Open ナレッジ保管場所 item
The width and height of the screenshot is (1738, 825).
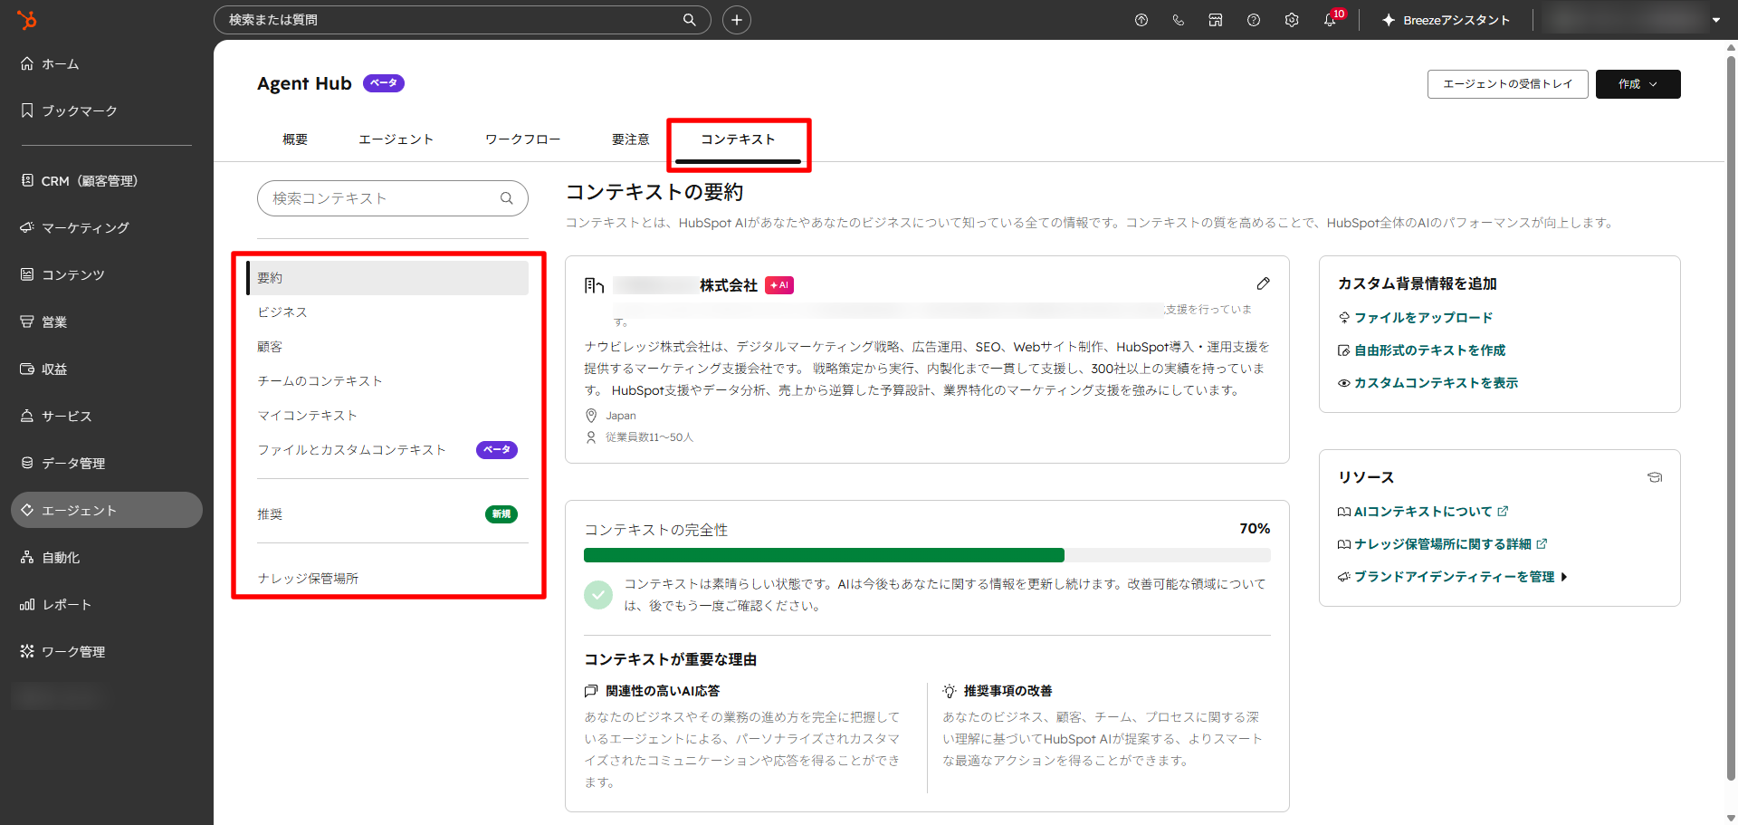click(388, 579)
